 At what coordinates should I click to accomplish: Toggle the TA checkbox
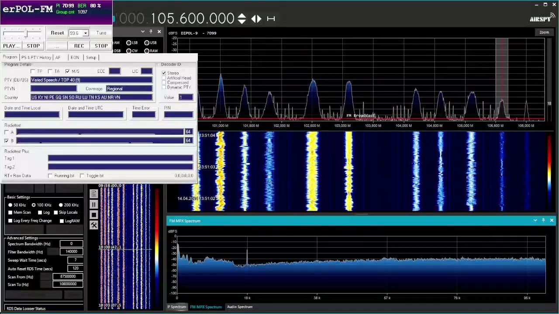[50, 72]
